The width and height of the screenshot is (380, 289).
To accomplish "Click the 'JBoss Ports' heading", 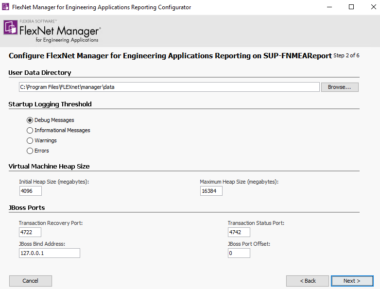I will (x=27, y=208).
